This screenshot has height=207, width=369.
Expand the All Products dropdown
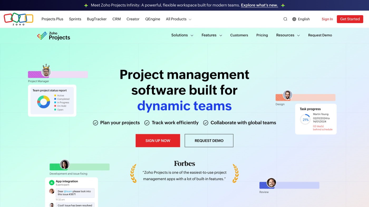[178, 19]
